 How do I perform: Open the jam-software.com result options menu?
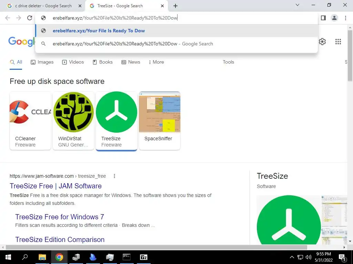point(114,176)
